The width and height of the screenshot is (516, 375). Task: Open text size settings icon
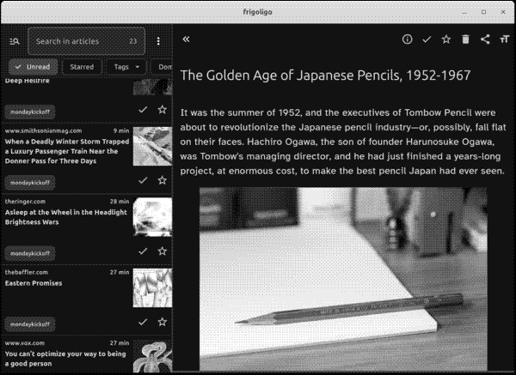pos(505,39)
